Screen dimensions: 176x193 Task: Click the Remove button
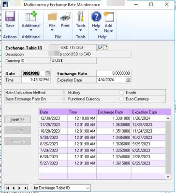click(17, 141)
